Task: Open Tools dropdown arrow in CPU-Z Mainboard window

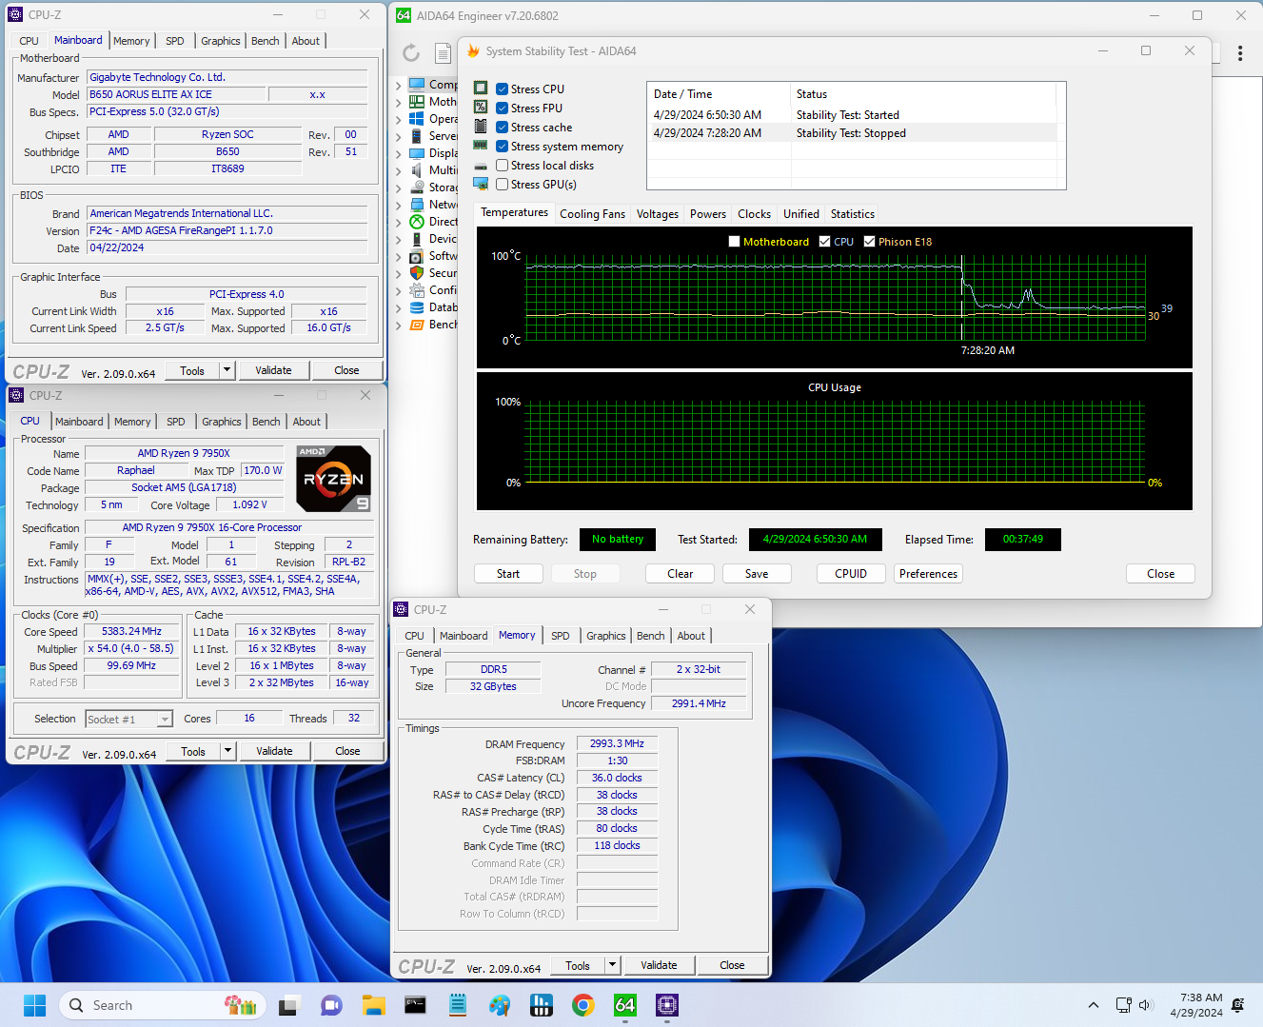Action: (227, 370)
